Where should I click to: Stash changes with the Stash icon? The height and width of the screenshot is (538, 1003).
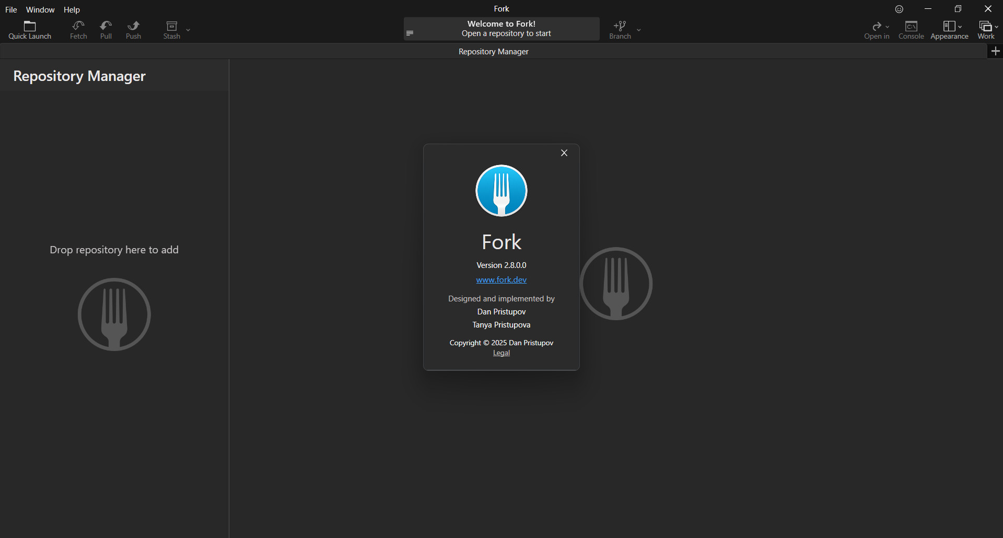click(172, 26)
